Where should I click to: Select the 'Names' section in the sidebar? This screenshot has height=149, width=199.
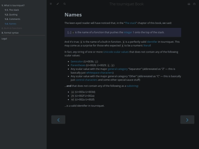10,24
